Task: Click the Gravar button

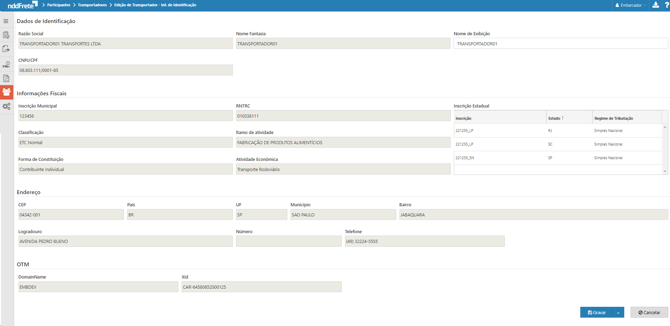Action: coord(597,312)
